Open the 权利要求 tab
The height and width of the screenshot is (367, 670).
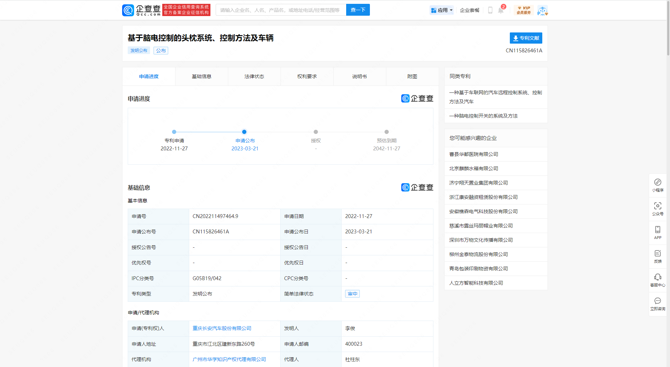coord(307,76)
